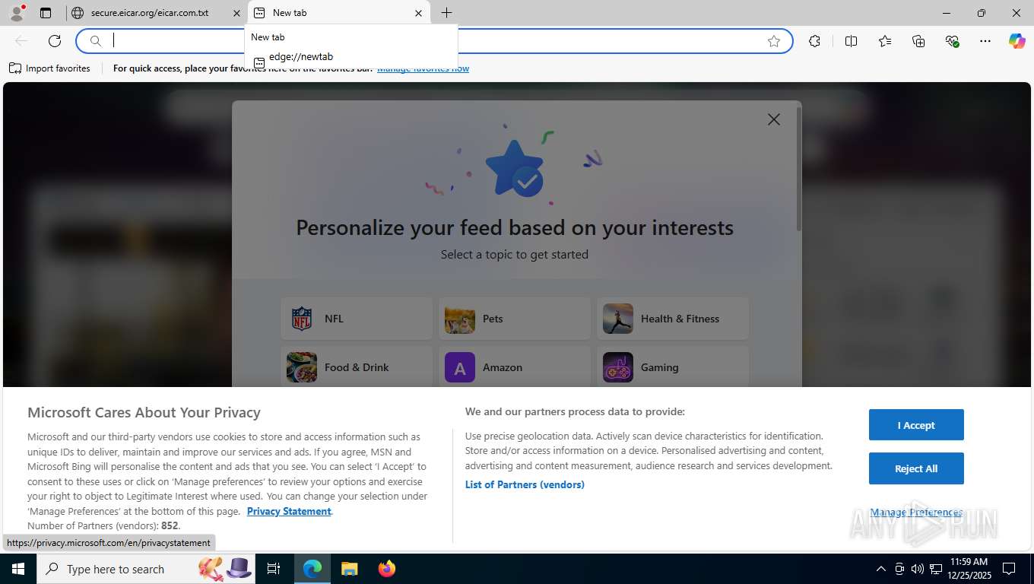The image size is (1034, 584).
Task: Focus the address bar input
Action: click(x=433, y=41)
